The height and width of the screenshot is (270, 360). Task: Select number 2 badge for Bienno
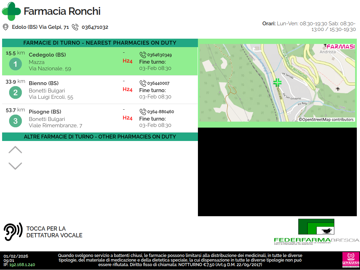tap(15, 92)
